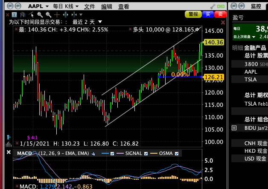
Task: Click the blue MACD line color swatch
Action: [x=105, y=154]
